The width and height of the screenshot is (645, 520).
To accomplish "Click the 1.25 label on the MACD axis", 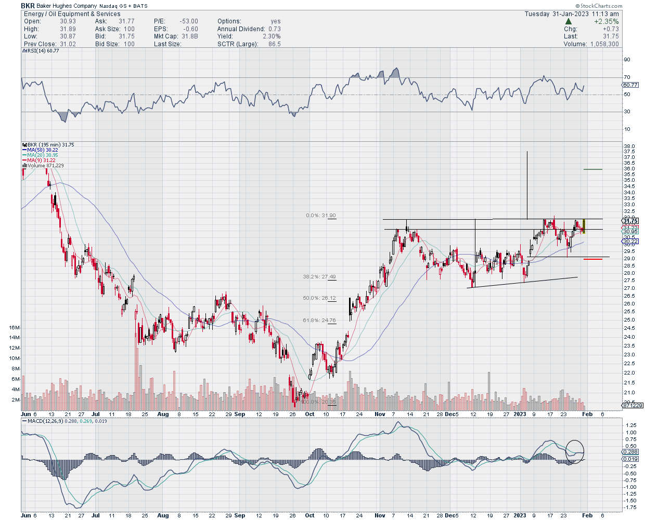I will tap(630, 425).
